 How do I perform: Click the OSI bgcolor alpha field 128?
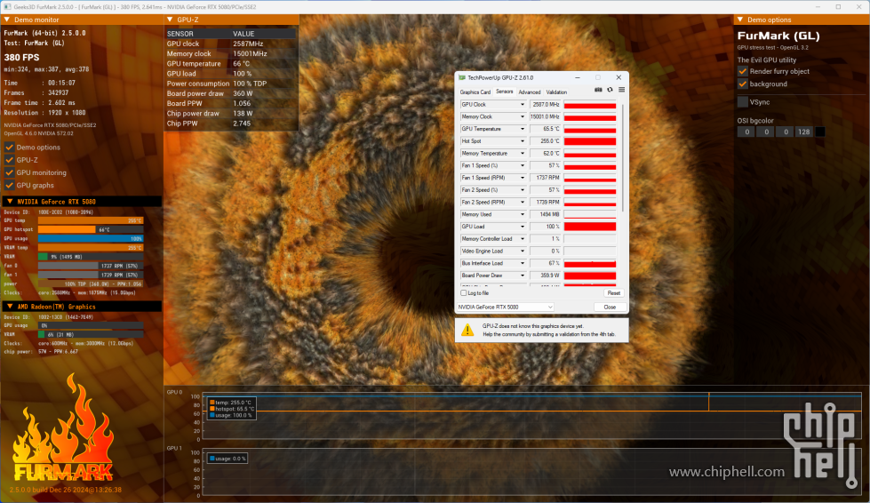803,132
